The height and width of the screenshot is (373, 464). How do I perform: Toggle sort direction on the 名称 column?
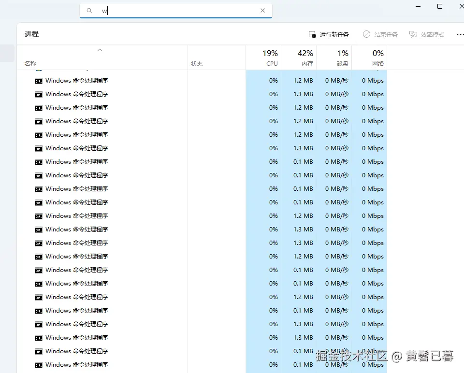pyautogui.click(x=30, y=63)
